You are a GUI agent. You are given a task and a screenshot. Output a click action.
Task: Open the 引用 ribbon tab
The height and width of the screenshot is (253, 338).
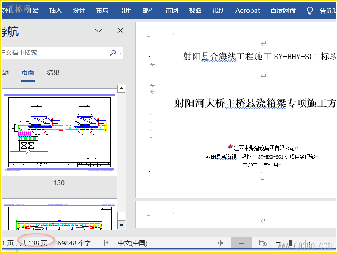tap(125, 10)
